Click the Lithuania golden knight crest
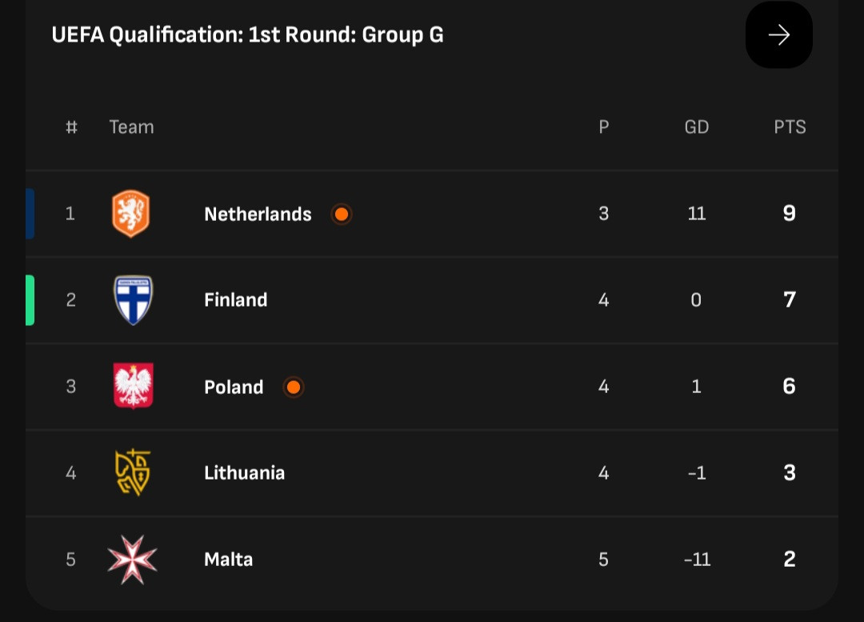The image size is (864, 622). coord(133,472)
